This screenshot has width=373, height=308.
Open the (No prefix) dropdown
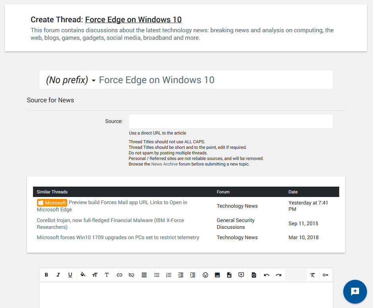tap(71, 80)
